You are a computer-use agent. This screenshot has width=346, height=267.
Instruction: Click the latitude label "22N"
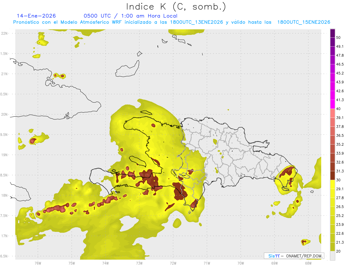pyautogui.click(x=5, y=33)
